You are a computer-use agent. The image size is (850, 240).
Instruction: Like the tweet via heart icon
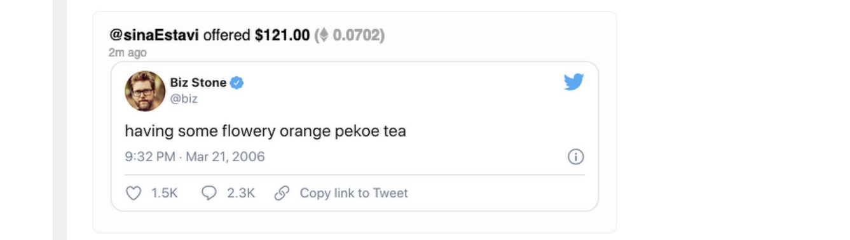pyautogui.click(x=134, y=193)
